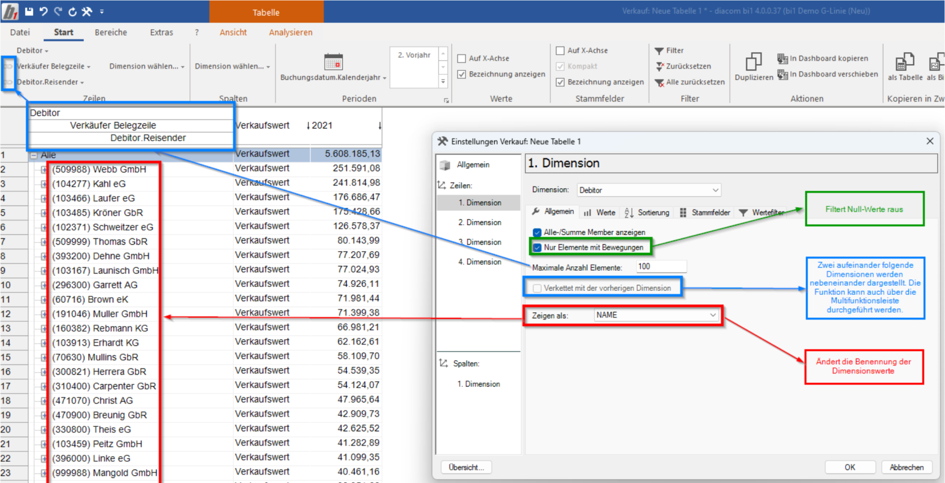Click the Refresh icon in quick access toolbar
Image resolution: width=945 pixels, height=483 pixels.
click(72, 11)
